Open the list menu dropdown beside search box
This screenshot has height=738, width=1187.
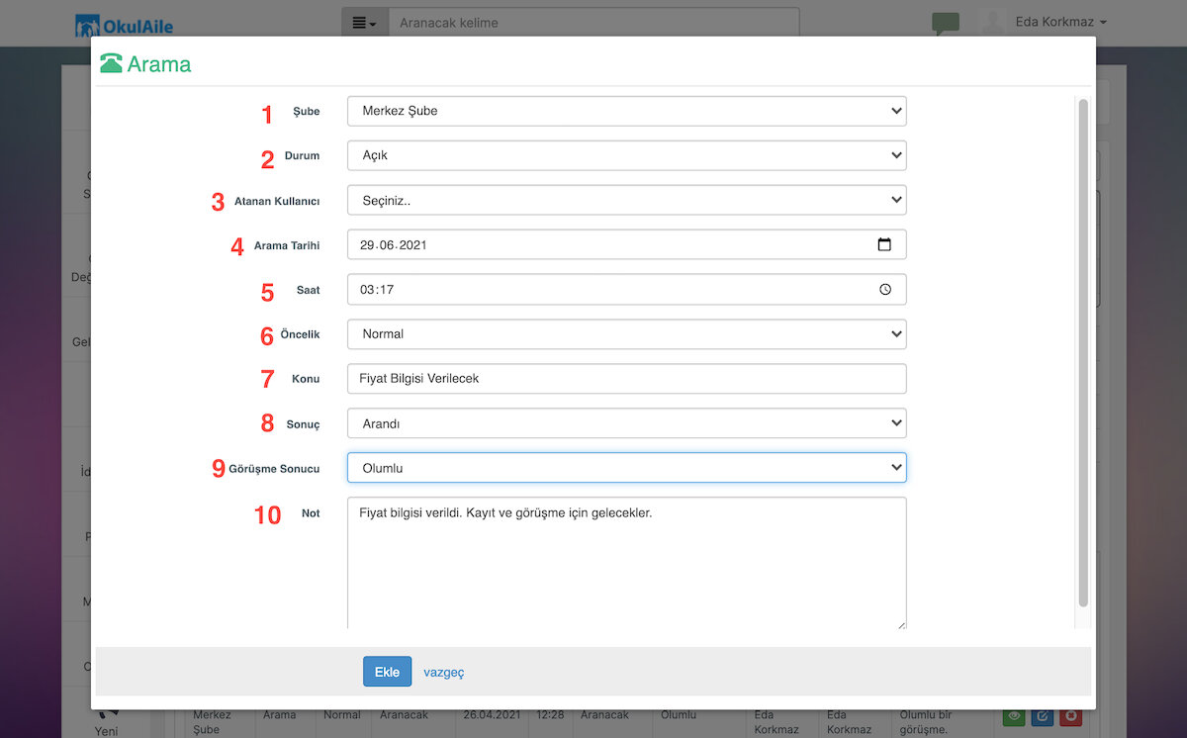[365, 23]
